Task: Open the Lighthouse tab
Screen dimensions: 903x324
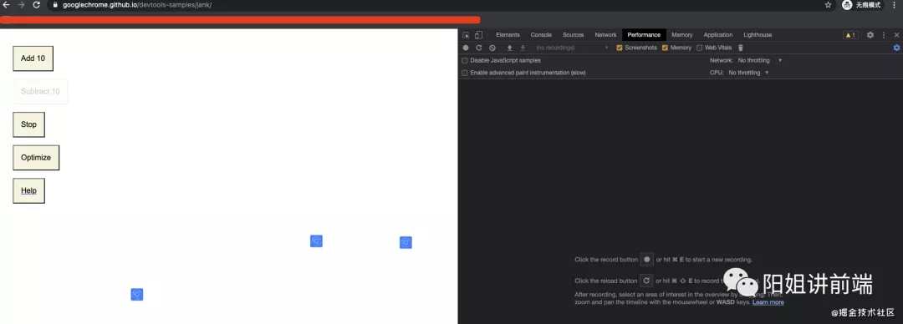Action: [758, 35]
